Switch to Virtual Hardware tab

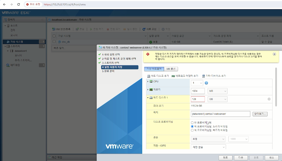pyautogui.click(x=154, y=69)
